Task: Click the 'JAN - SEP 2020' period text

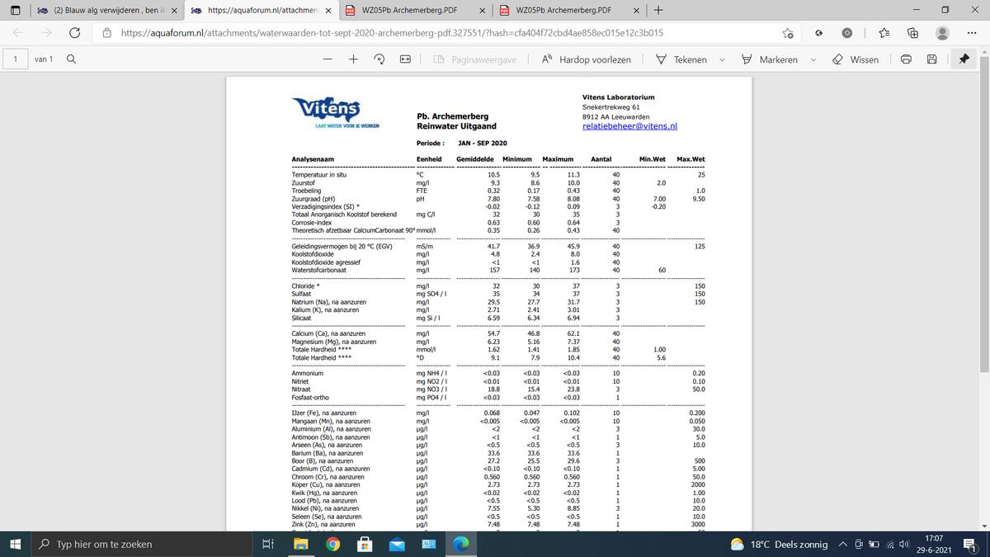Action: [483, 144]
